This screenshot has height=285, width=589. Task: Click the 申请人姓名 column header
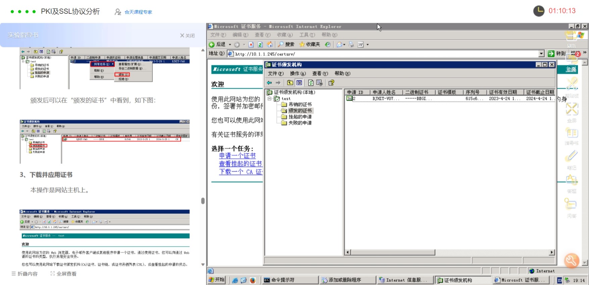point(386,92)
